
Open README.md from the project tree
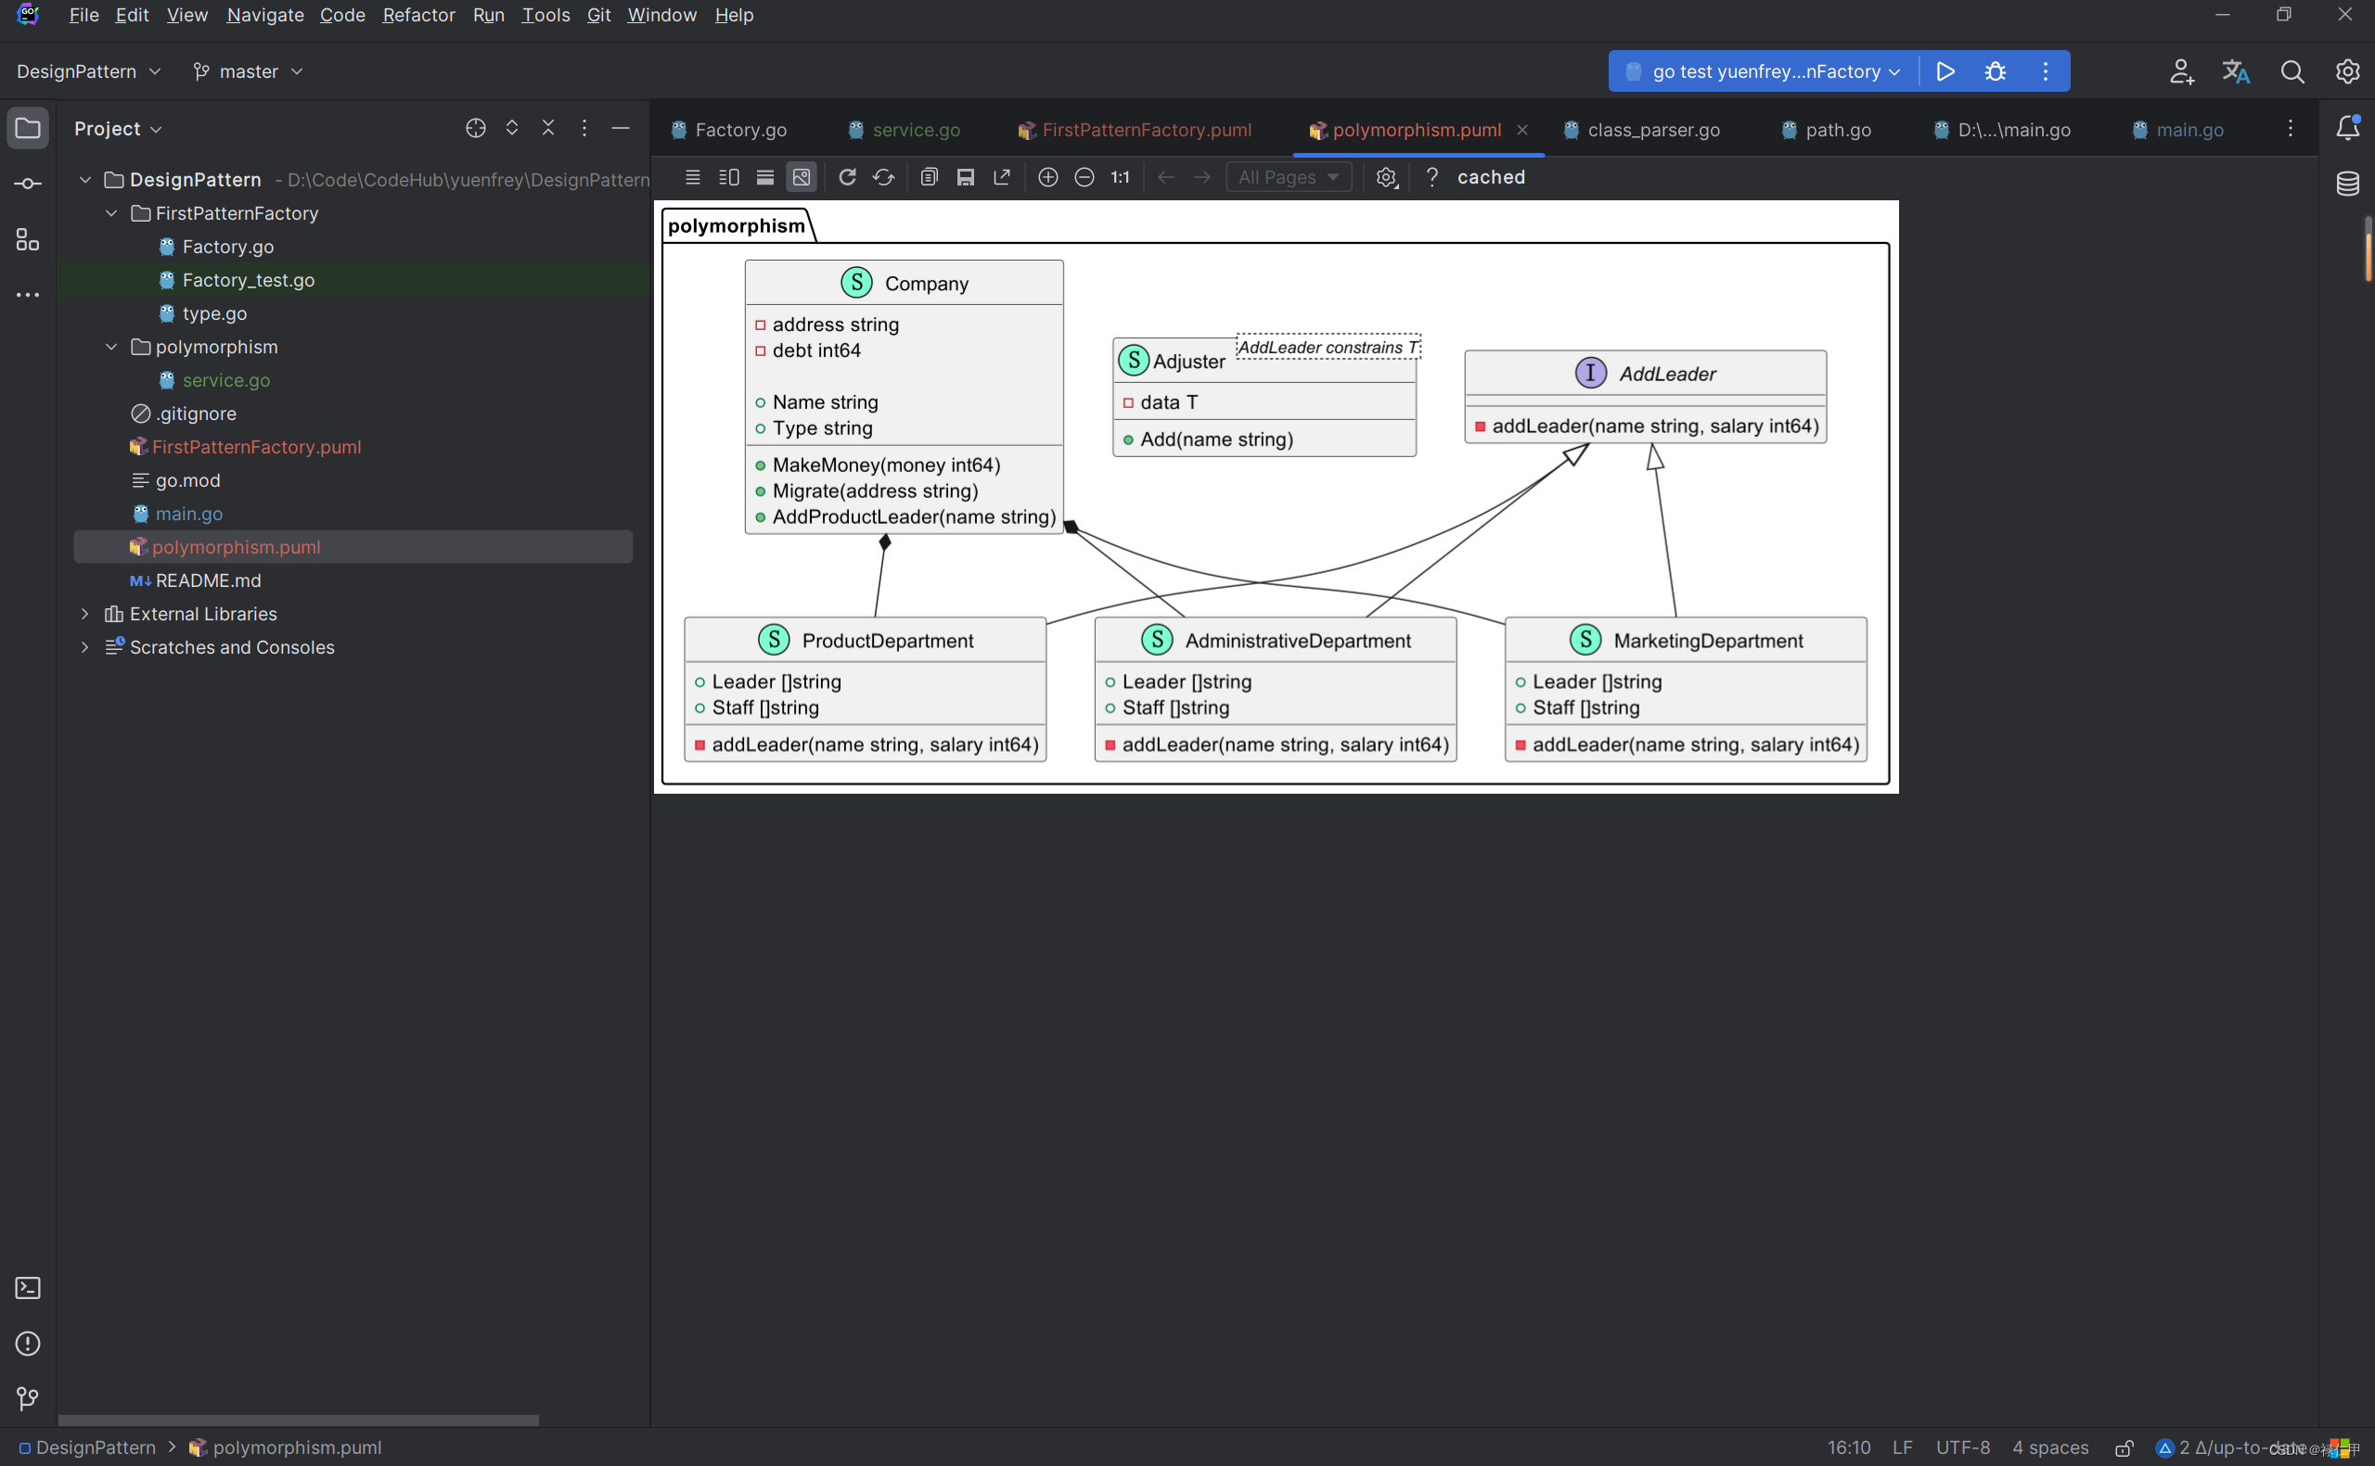click(x=208, y=580)
